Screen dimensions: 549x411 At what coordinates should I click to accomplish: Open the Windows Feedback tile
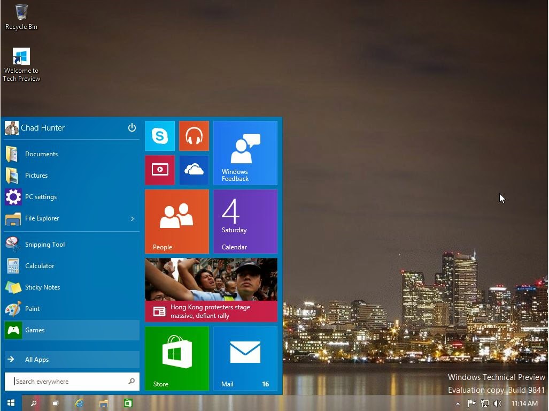[245, 153]
